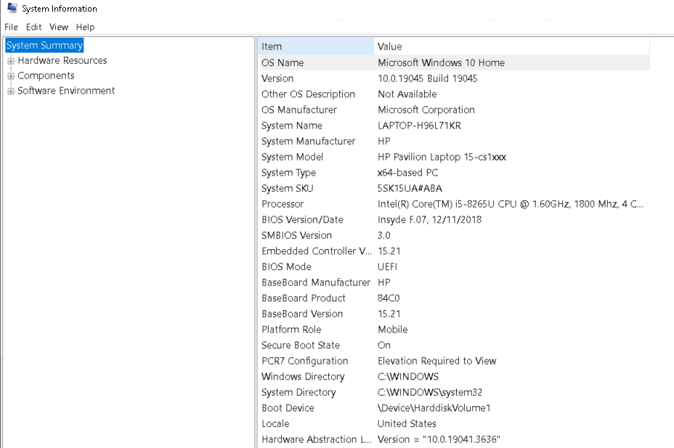Select the BIOS Version/Date row
This screenshot has height=448, width=674.
tap(436, 219)
